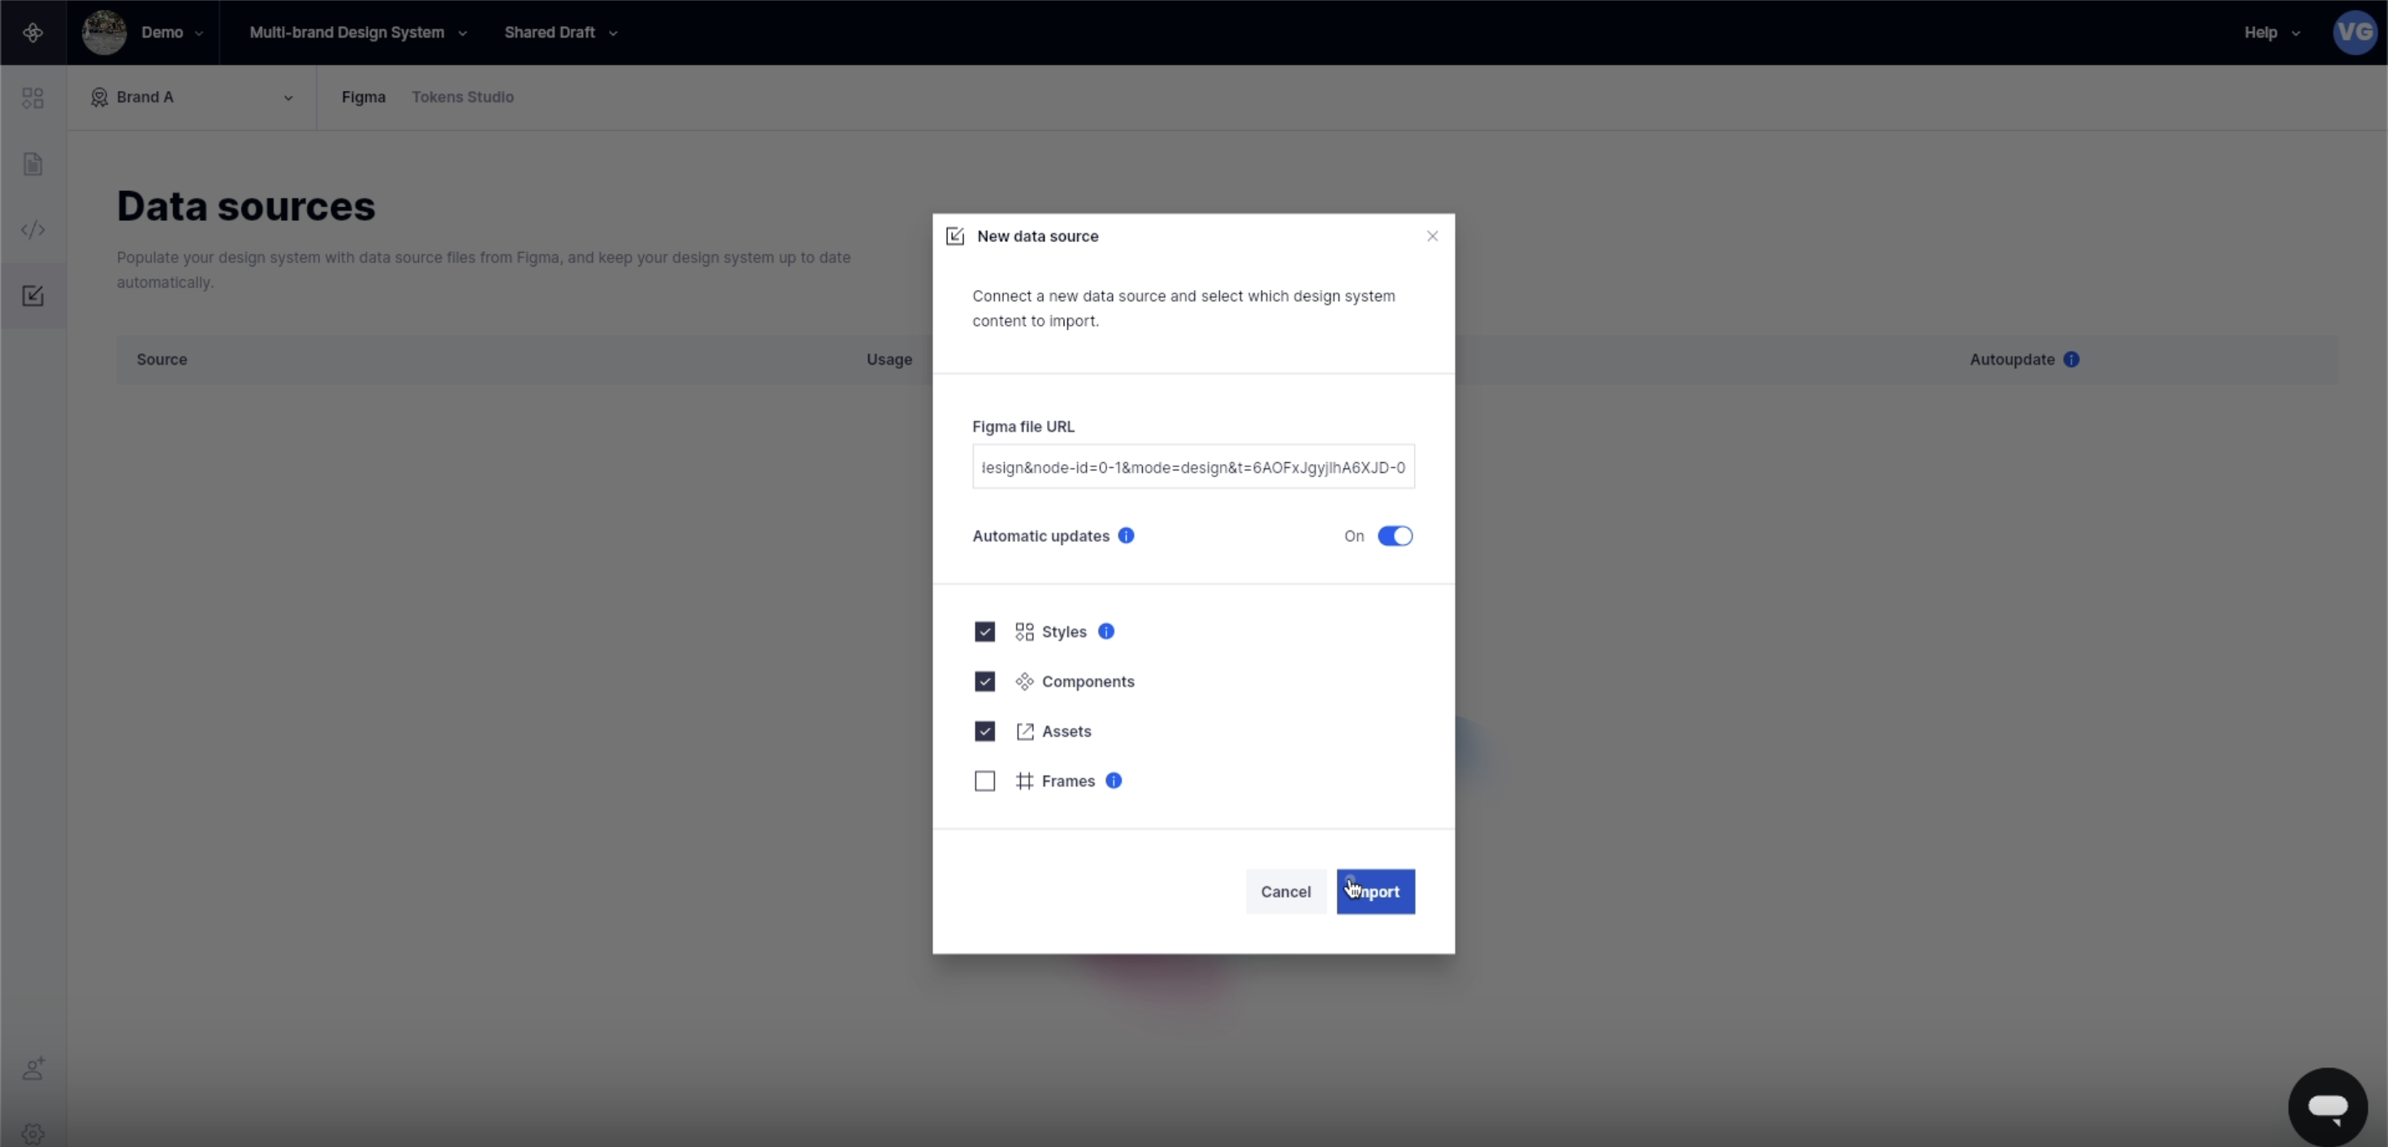Open the code icon in the sidebar
Image resolution: width=2388 pixels, height=1147 pixels.
(x=32, y=229)
